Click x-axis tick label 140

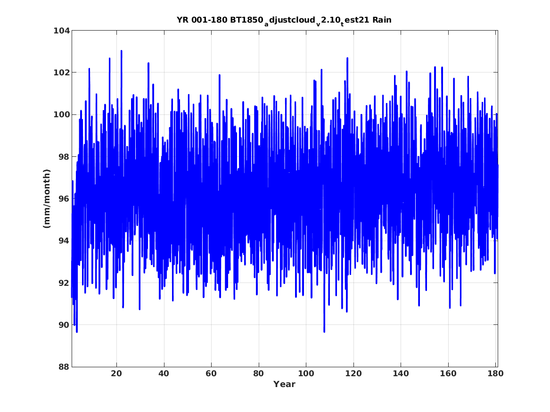(x=401, y=374)
